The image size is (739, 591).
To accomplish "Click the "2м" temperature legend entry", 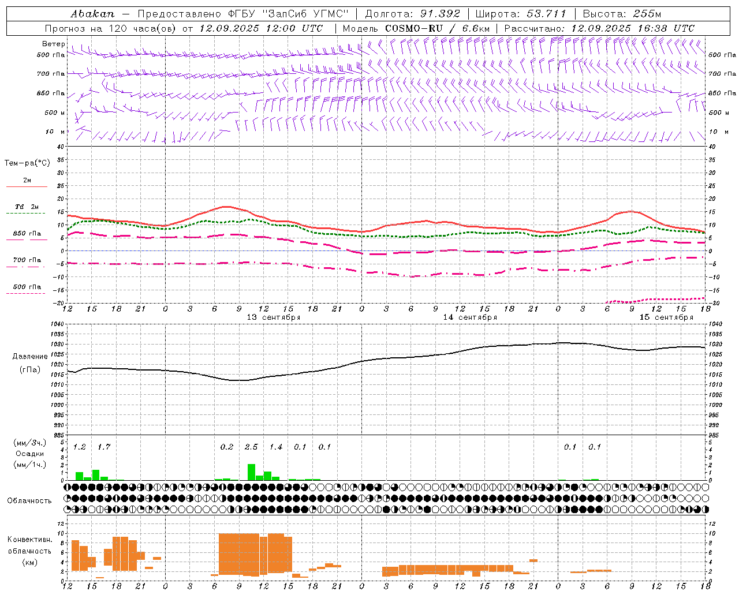I will pos(27,181).
